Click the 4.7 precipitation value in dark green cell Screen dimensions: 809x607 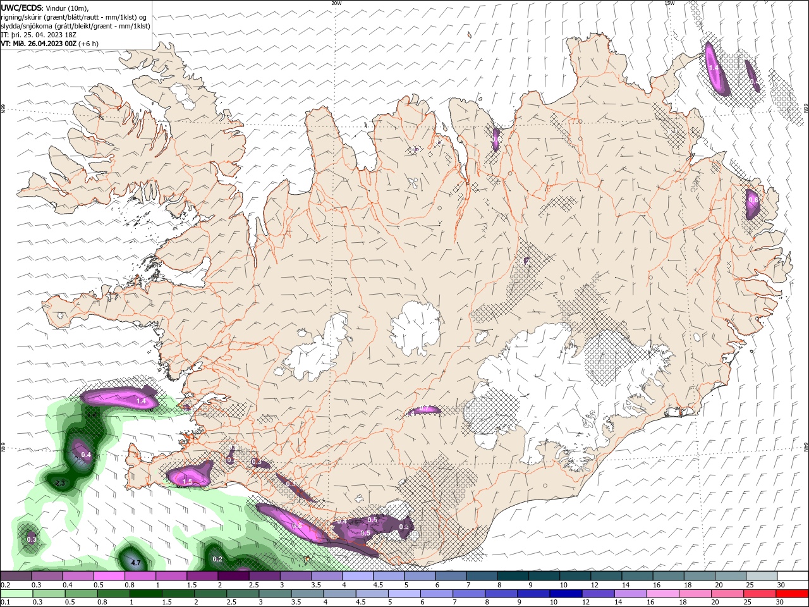point(135,562)
